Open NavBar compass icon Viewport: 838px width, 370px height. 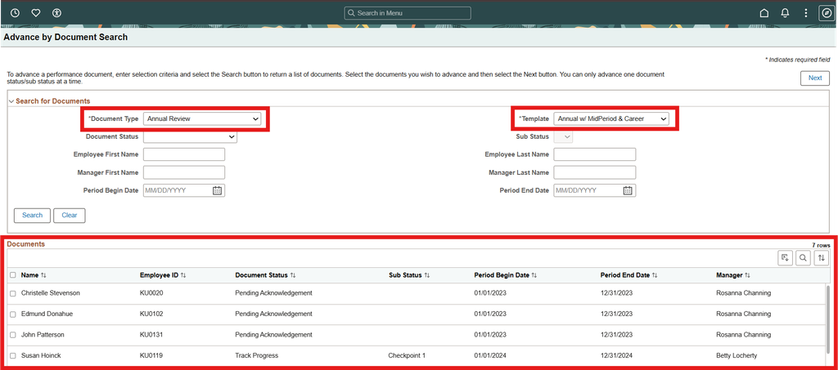pyautogui.click(x=827, y=13)
